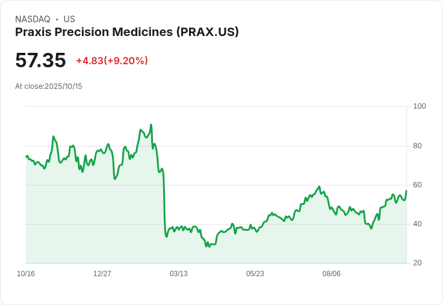The height and width of the screenshot is (305, 443).
Task: Click the 20 y-axis label
Action: tap(418, 263)
